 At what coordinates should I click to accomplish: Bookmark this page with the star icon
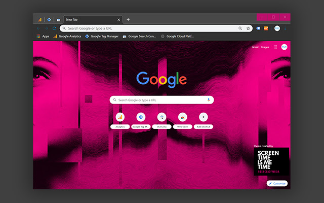pyautogui.click(x=248, y=28)
